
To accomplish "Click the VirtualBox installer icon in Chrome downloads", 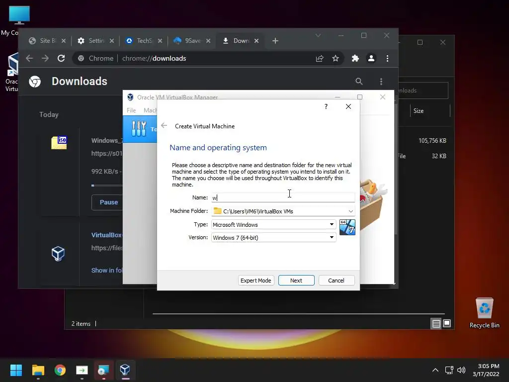I will 58,254.
